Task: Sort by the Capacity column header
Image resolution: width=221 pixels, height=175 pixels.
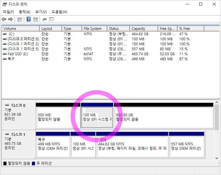Action: pyautogui.click(x=144, y=28)
